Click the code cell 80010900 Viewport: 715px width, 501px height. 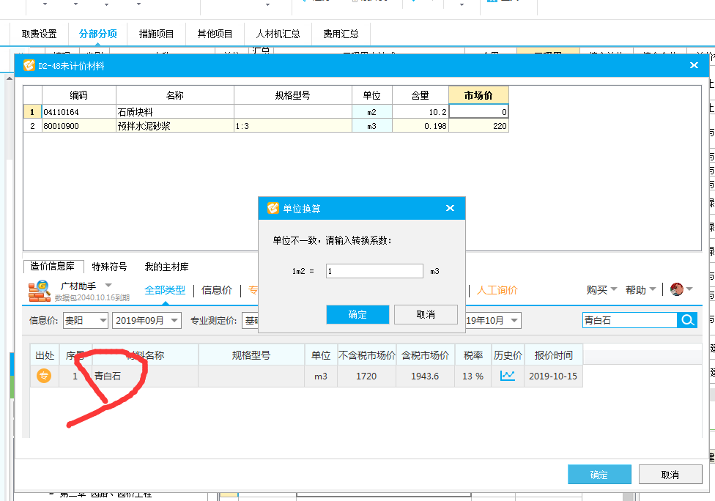tap(79, 126)
